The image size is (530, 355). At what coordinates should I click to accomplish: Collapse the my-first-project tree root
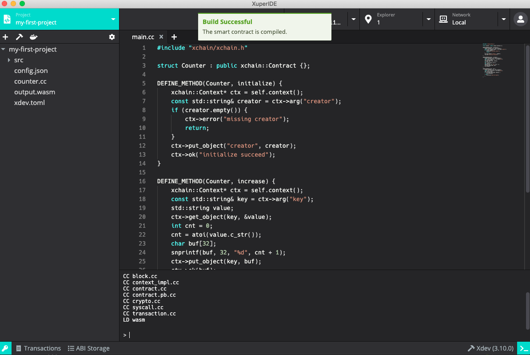[4, 49]
